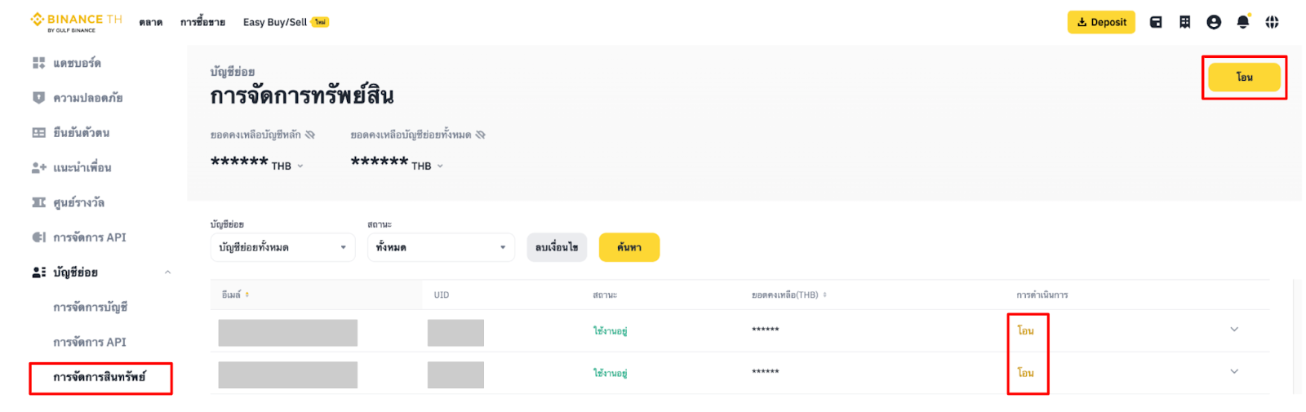Show hidden total sub-account balance (ยอดคงเหลือบัญชีย่อยทั้งหมด)
Screen dimensions: 1306x412
(x=481, y=135)
